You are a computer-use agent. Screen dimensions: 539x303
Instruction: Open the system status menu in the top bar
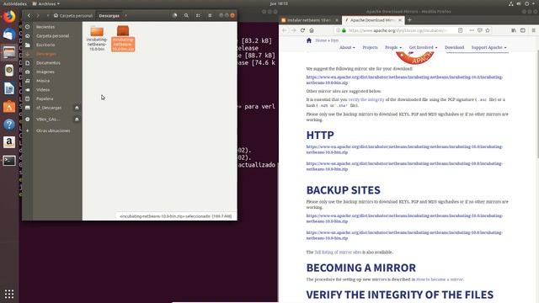[x=522, y=3]
